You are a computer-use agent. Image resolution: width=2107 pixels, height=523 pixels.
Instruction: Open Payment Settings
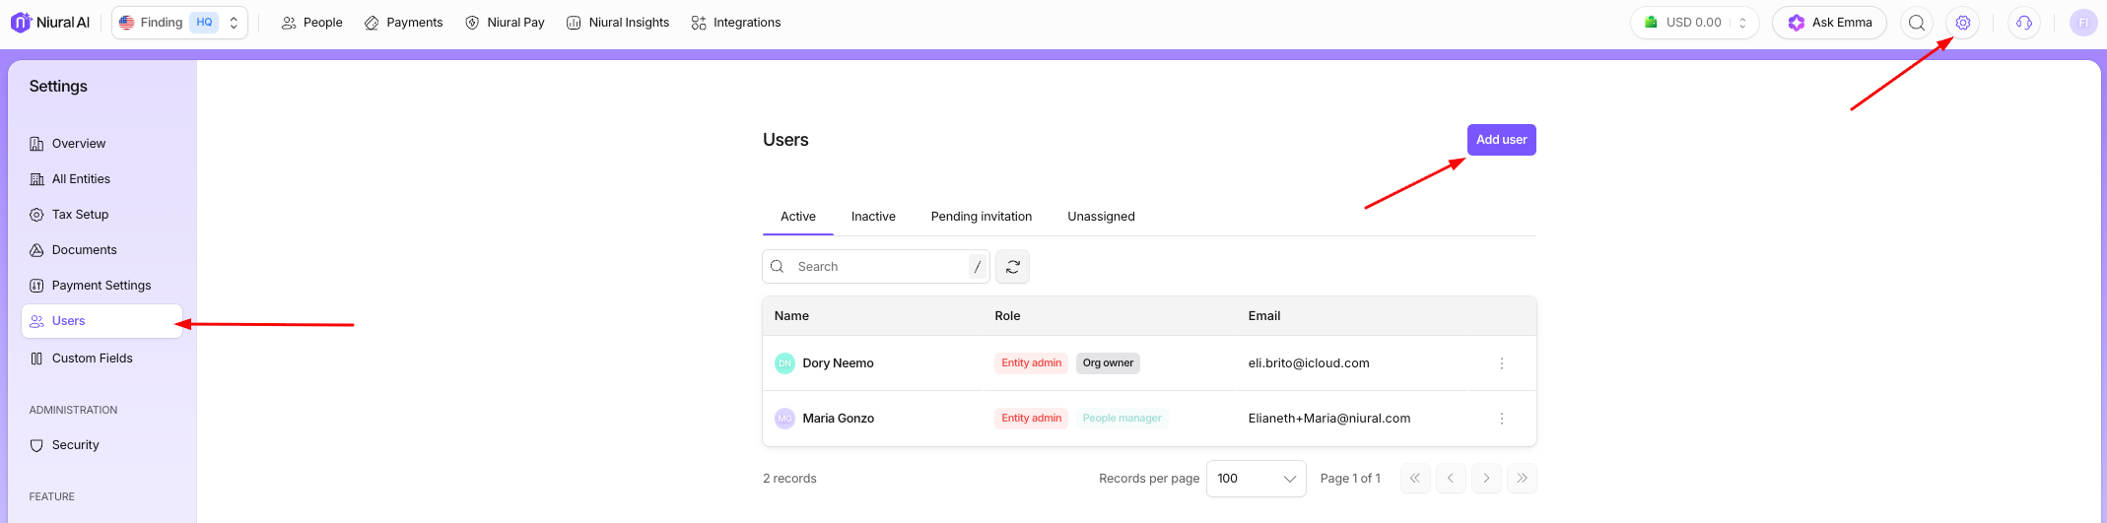click(x=102, y=286)
